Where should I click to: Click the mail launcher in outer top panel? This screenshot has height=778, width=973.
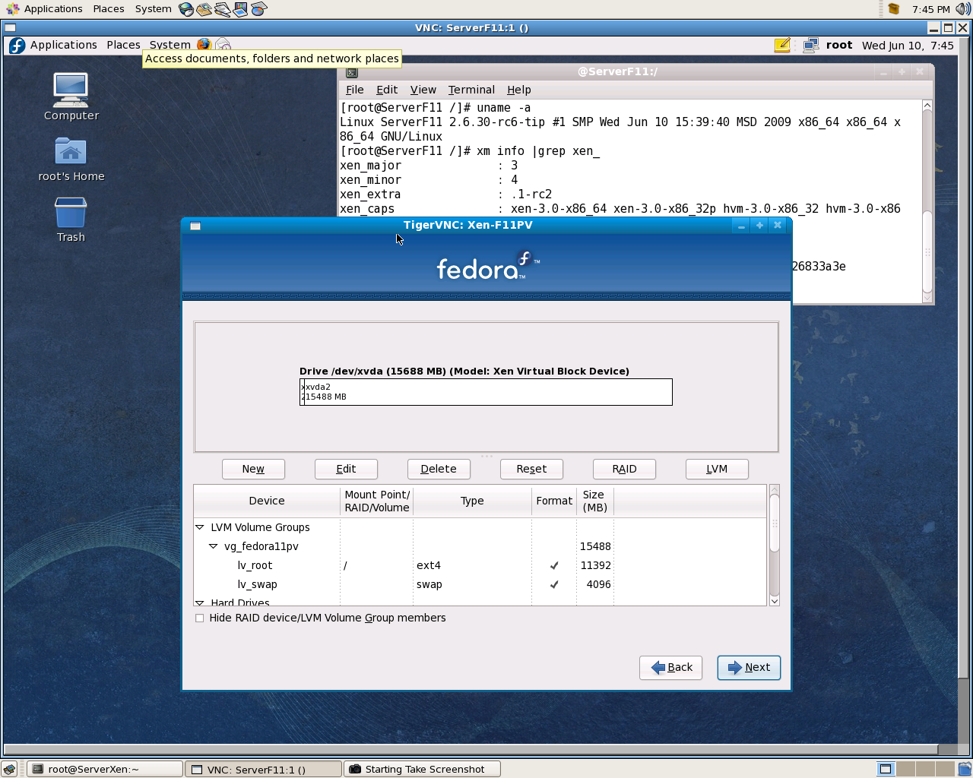coord(204,9)
